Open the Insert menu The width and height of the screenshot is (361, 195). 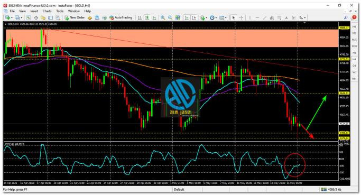(x=34, y=11)
